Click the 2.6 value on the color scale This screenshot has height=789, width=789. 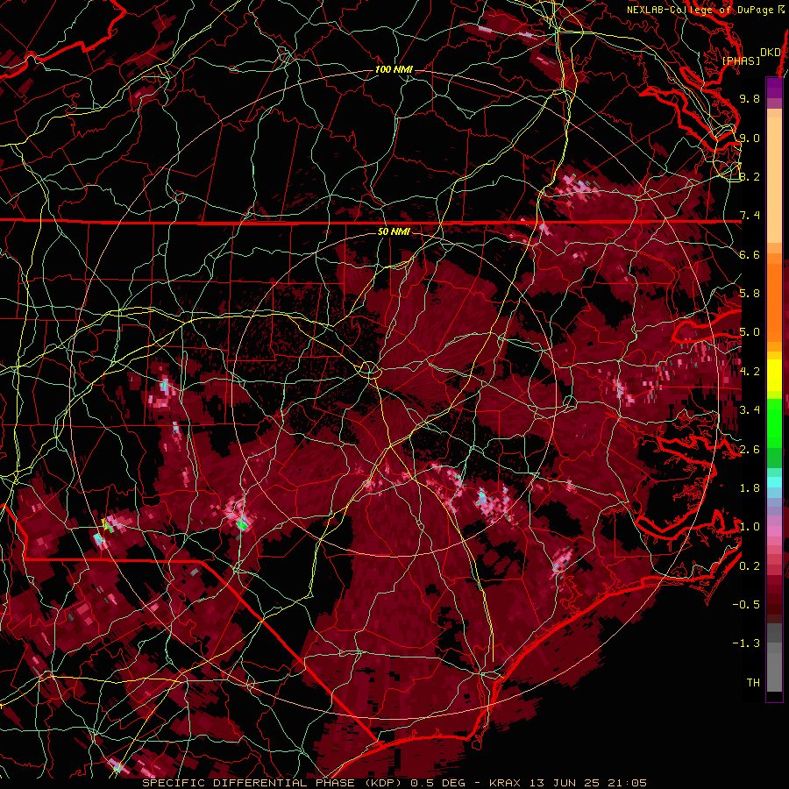(750, 449)
